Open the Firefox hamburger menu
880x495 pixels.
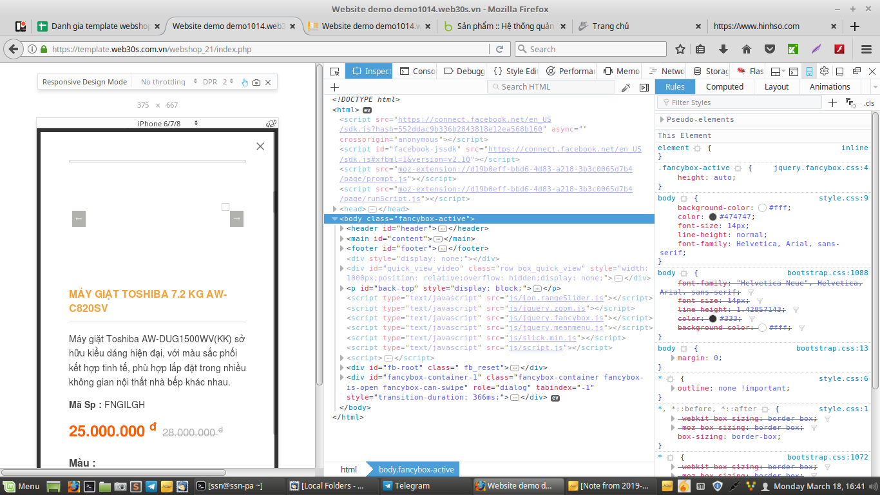click(x=866, y=49)
